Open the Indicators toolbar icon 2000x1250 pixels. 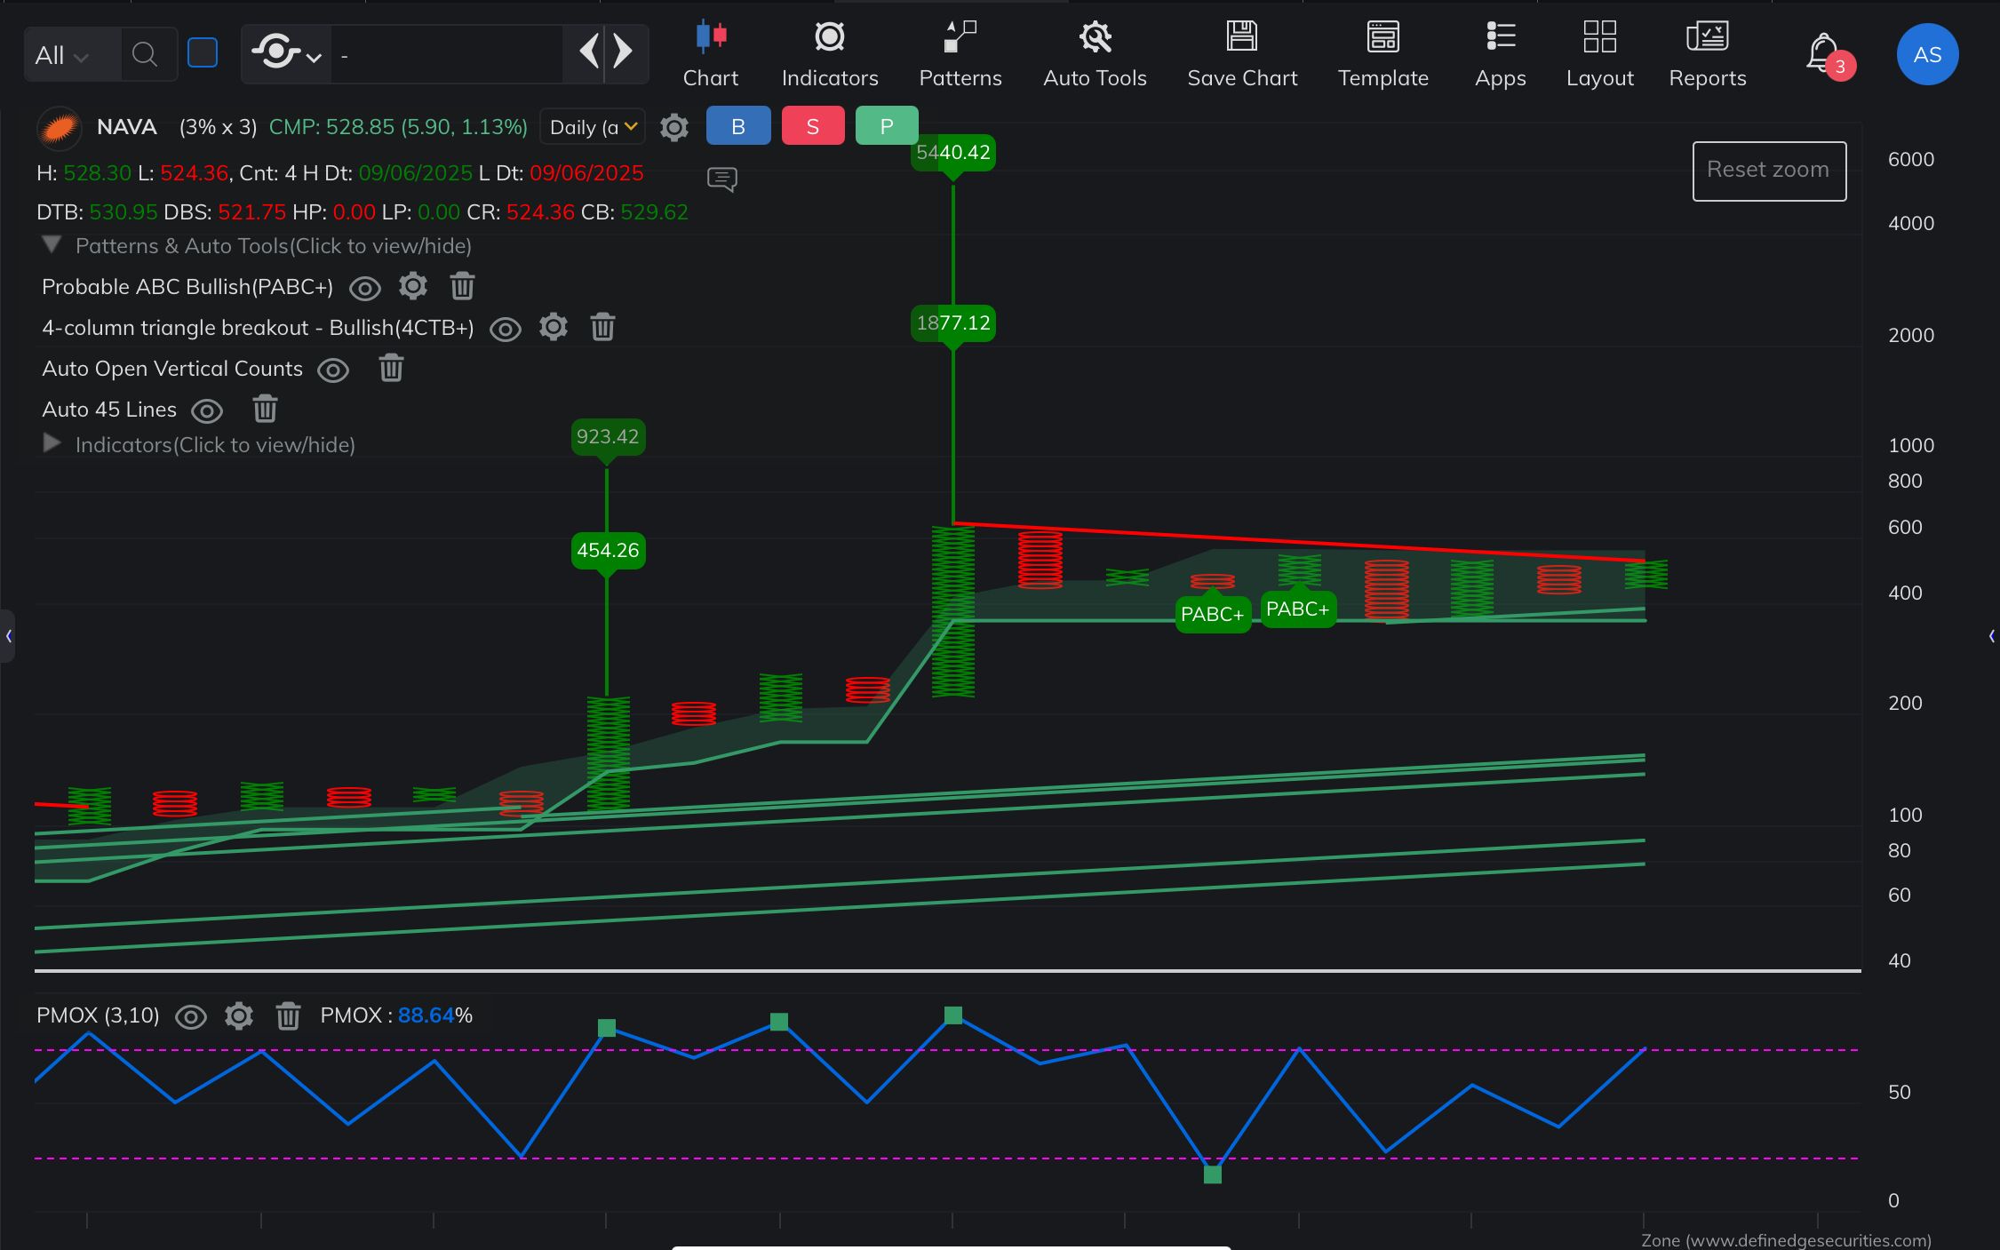pos(829,53)
